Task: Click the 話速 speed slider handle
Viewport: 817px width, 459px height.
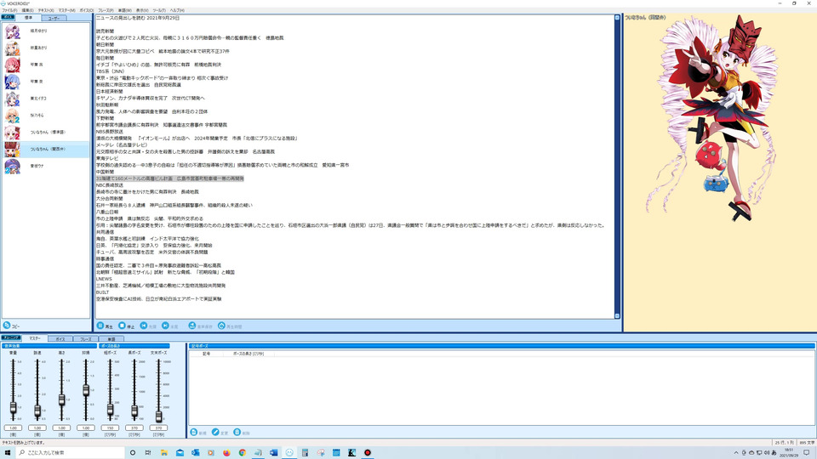Action: pos(37,411)
